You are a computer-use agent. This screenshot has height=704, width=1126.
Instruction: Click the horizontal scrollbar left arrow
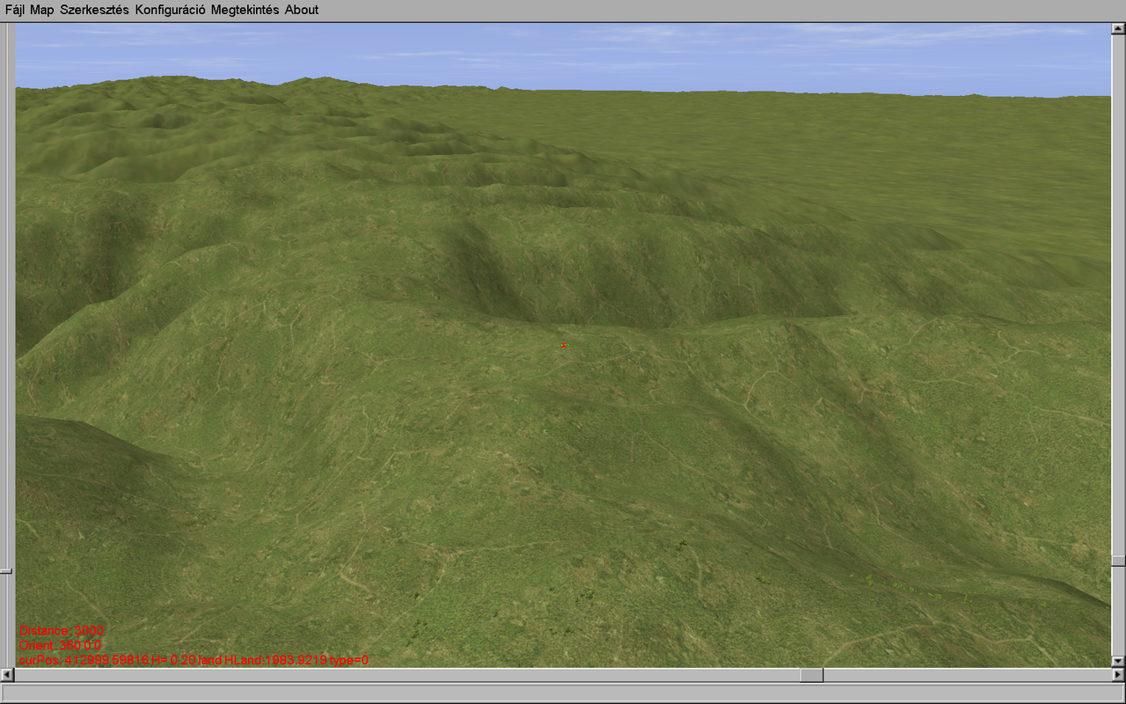8,675
